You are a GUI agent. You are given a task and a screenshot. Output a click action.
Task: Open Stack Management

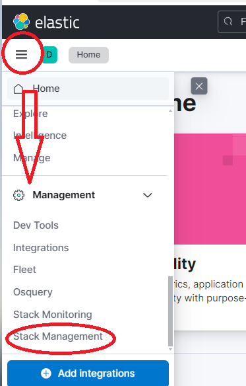(x=58, y=336)
